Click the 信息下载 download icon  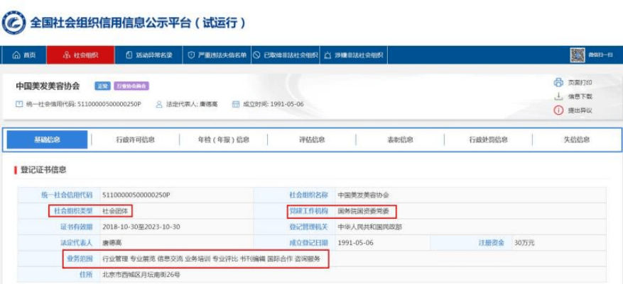[558, 96]
